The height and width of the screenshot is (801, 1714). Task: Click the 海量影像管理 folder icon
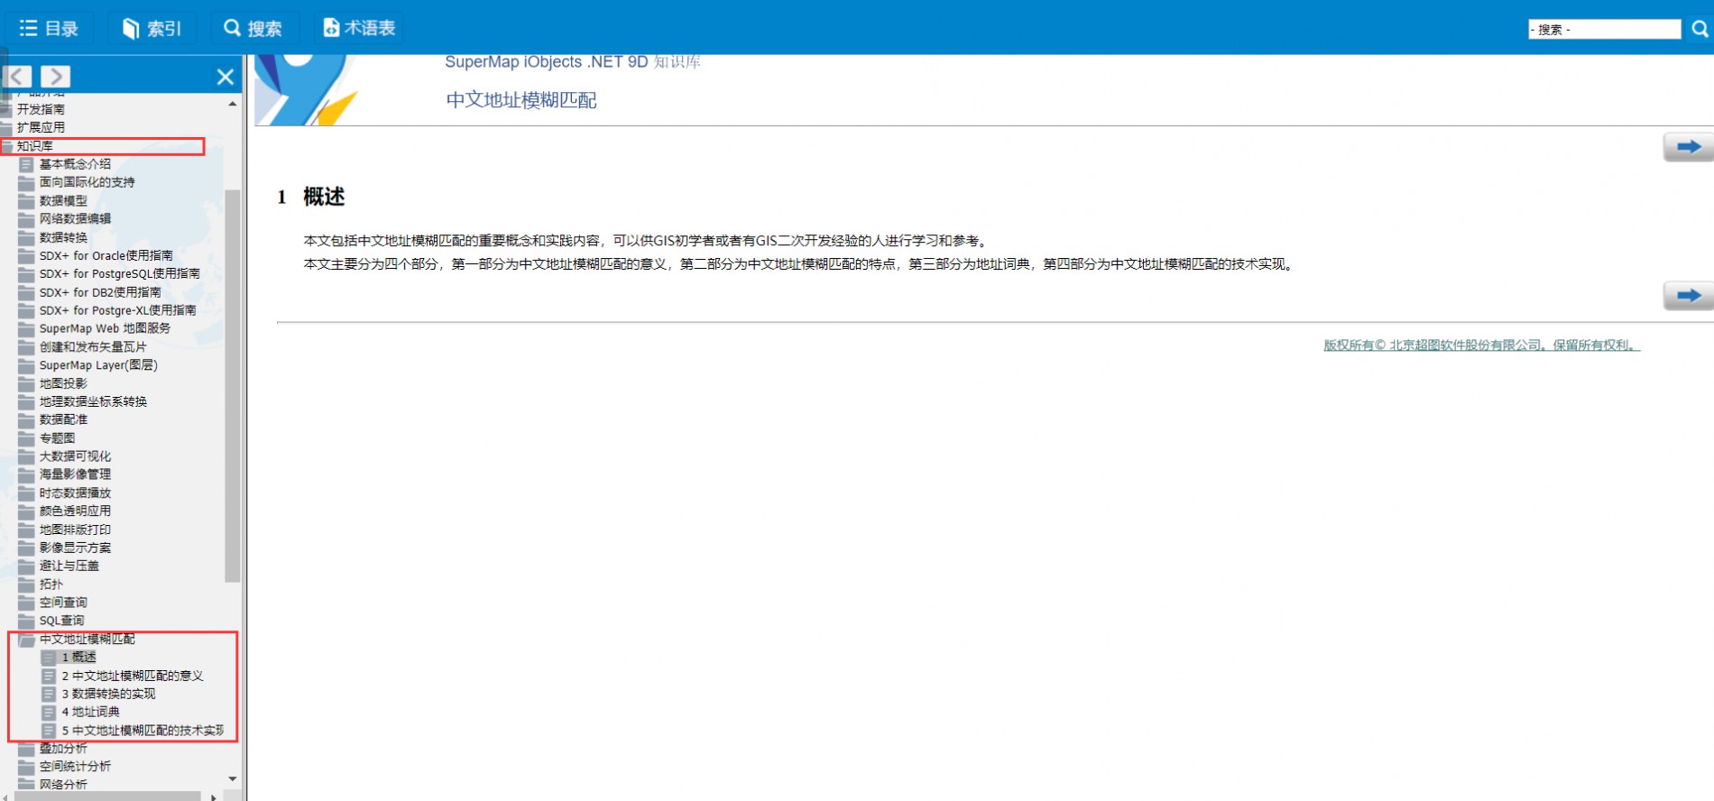26,474
